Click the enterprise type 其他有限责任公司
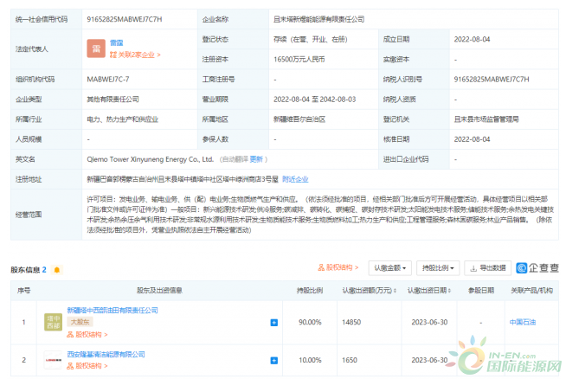566x379 pixels. pyautogui.click(x=113, y=100)
